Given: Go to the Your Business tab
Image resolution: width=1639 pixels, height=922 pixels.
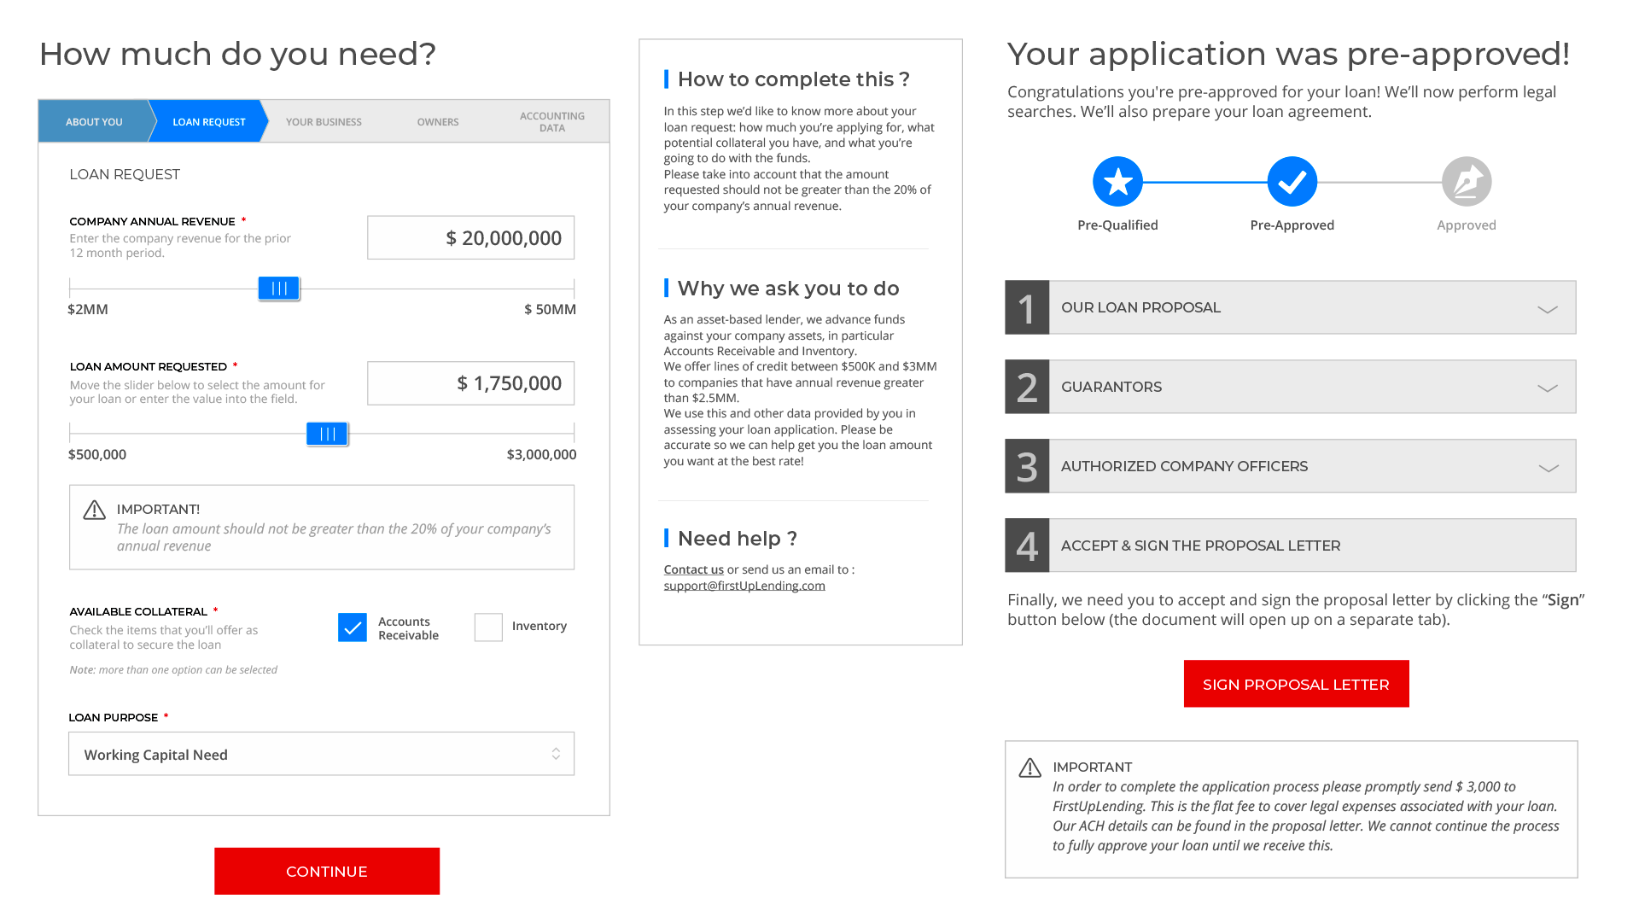Looking at the screenshot, I should pyautogui.click(x=324, y=122).
